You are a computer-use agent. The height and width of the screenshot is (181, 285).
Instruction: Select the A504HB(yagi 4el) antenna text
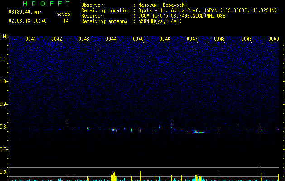coord(160,21)
